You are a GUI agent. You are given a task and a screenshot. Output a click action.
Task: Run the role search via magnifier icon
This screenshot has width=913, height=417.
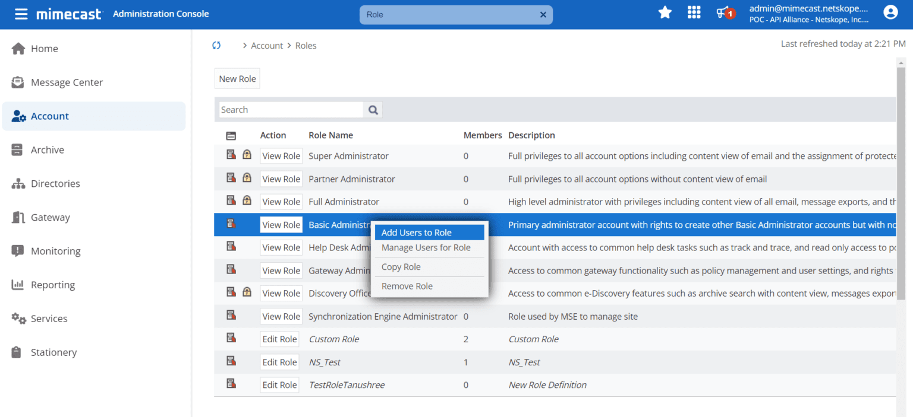tap(373, 109)
